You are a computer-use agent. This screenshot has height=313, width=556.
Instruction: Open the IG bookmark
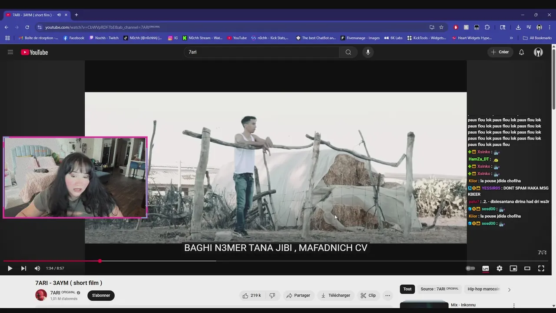[x=173, y=38]
